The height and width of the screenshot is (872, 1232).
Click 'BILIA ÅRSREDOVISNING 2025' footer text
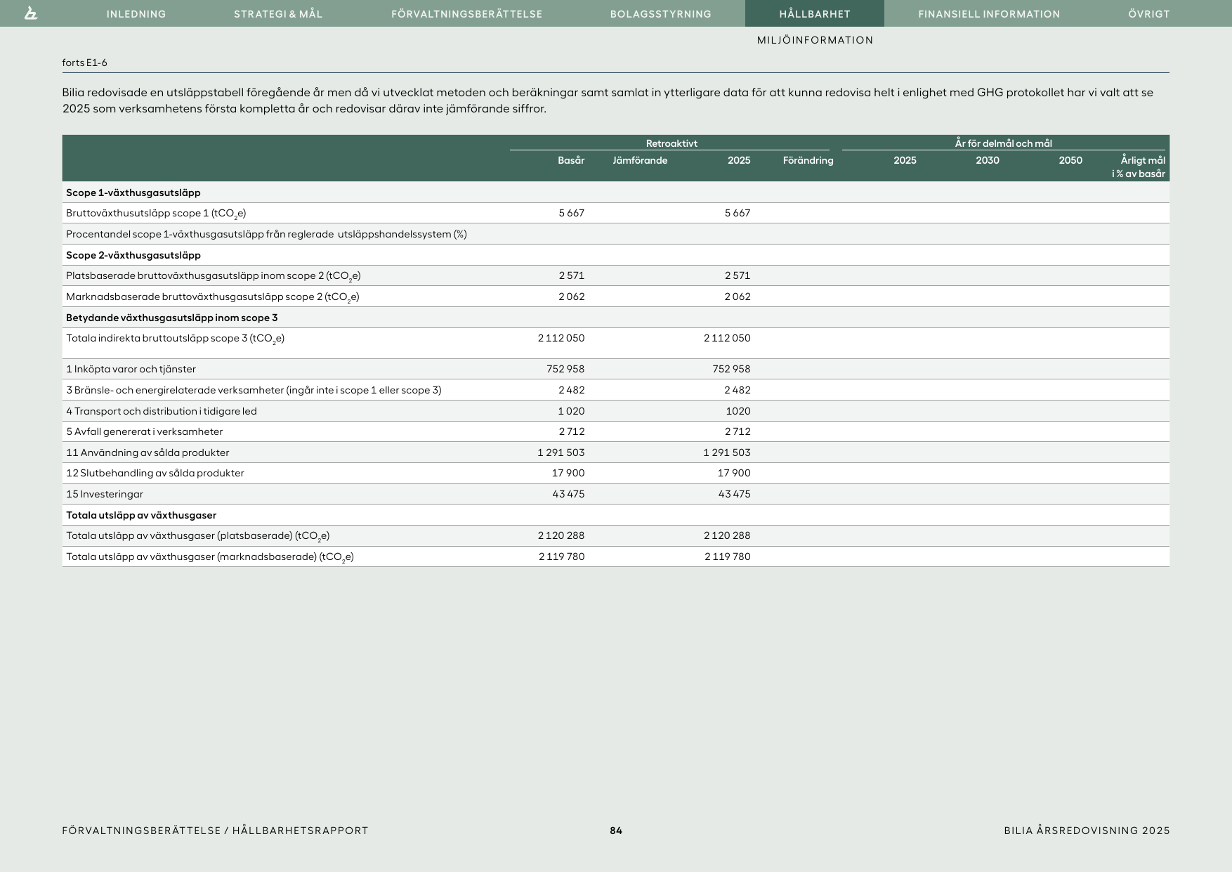click(1087, 831)
